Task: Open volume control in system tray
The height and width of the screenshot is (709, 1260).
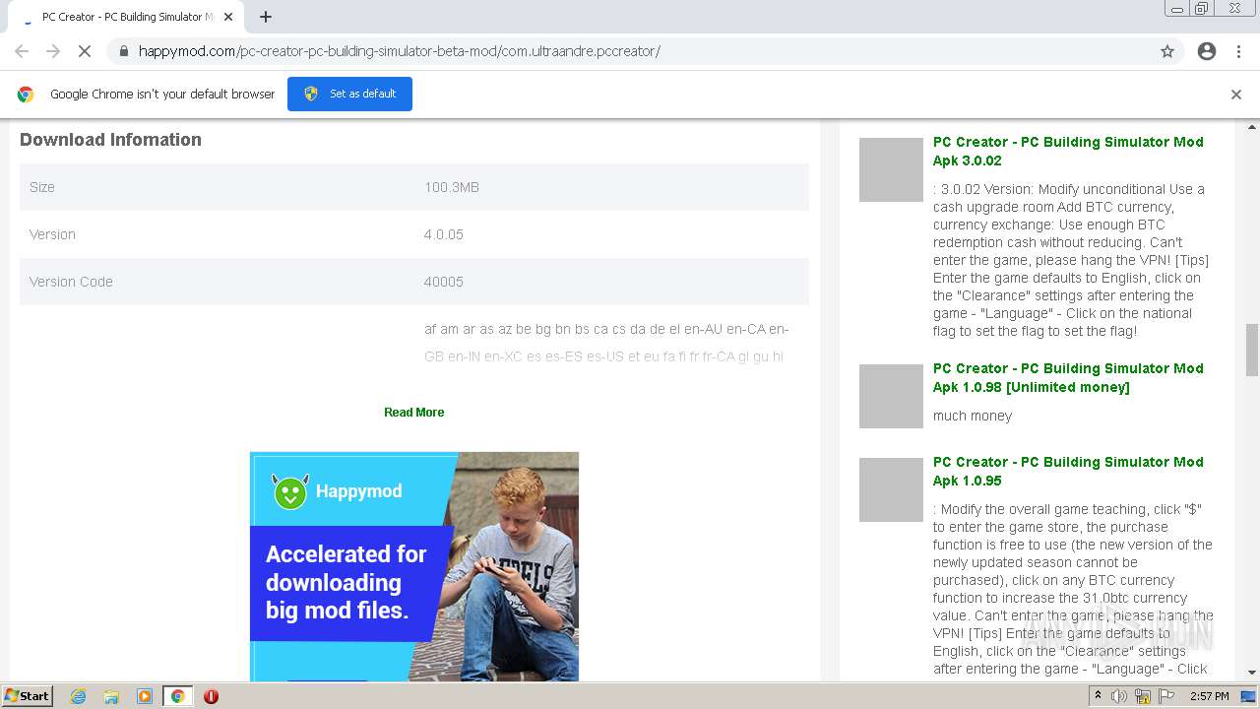Action: (1118, 696)
